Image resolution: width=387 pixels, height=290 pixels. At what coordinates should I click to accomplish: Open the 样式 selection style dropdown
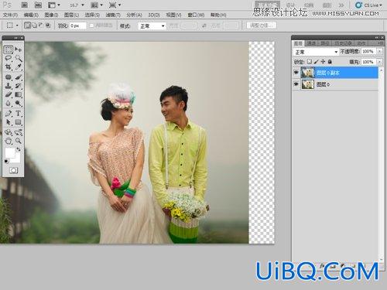tap(152, 26)
